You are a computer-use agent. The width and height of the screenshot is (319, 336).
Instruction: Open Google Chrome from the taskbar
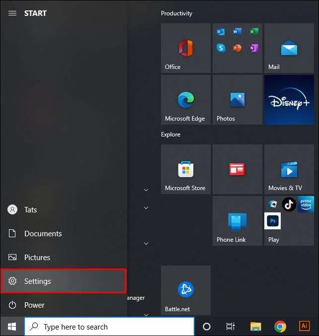point(280,327)
